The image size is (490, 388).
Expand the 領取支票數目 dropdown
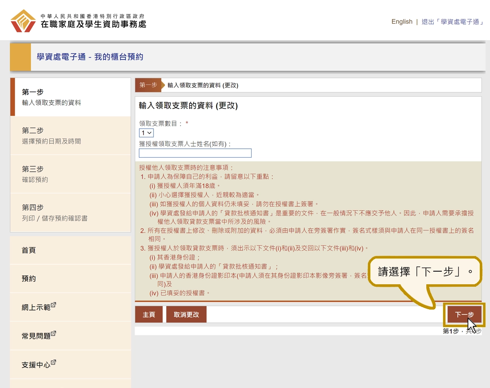146,133
